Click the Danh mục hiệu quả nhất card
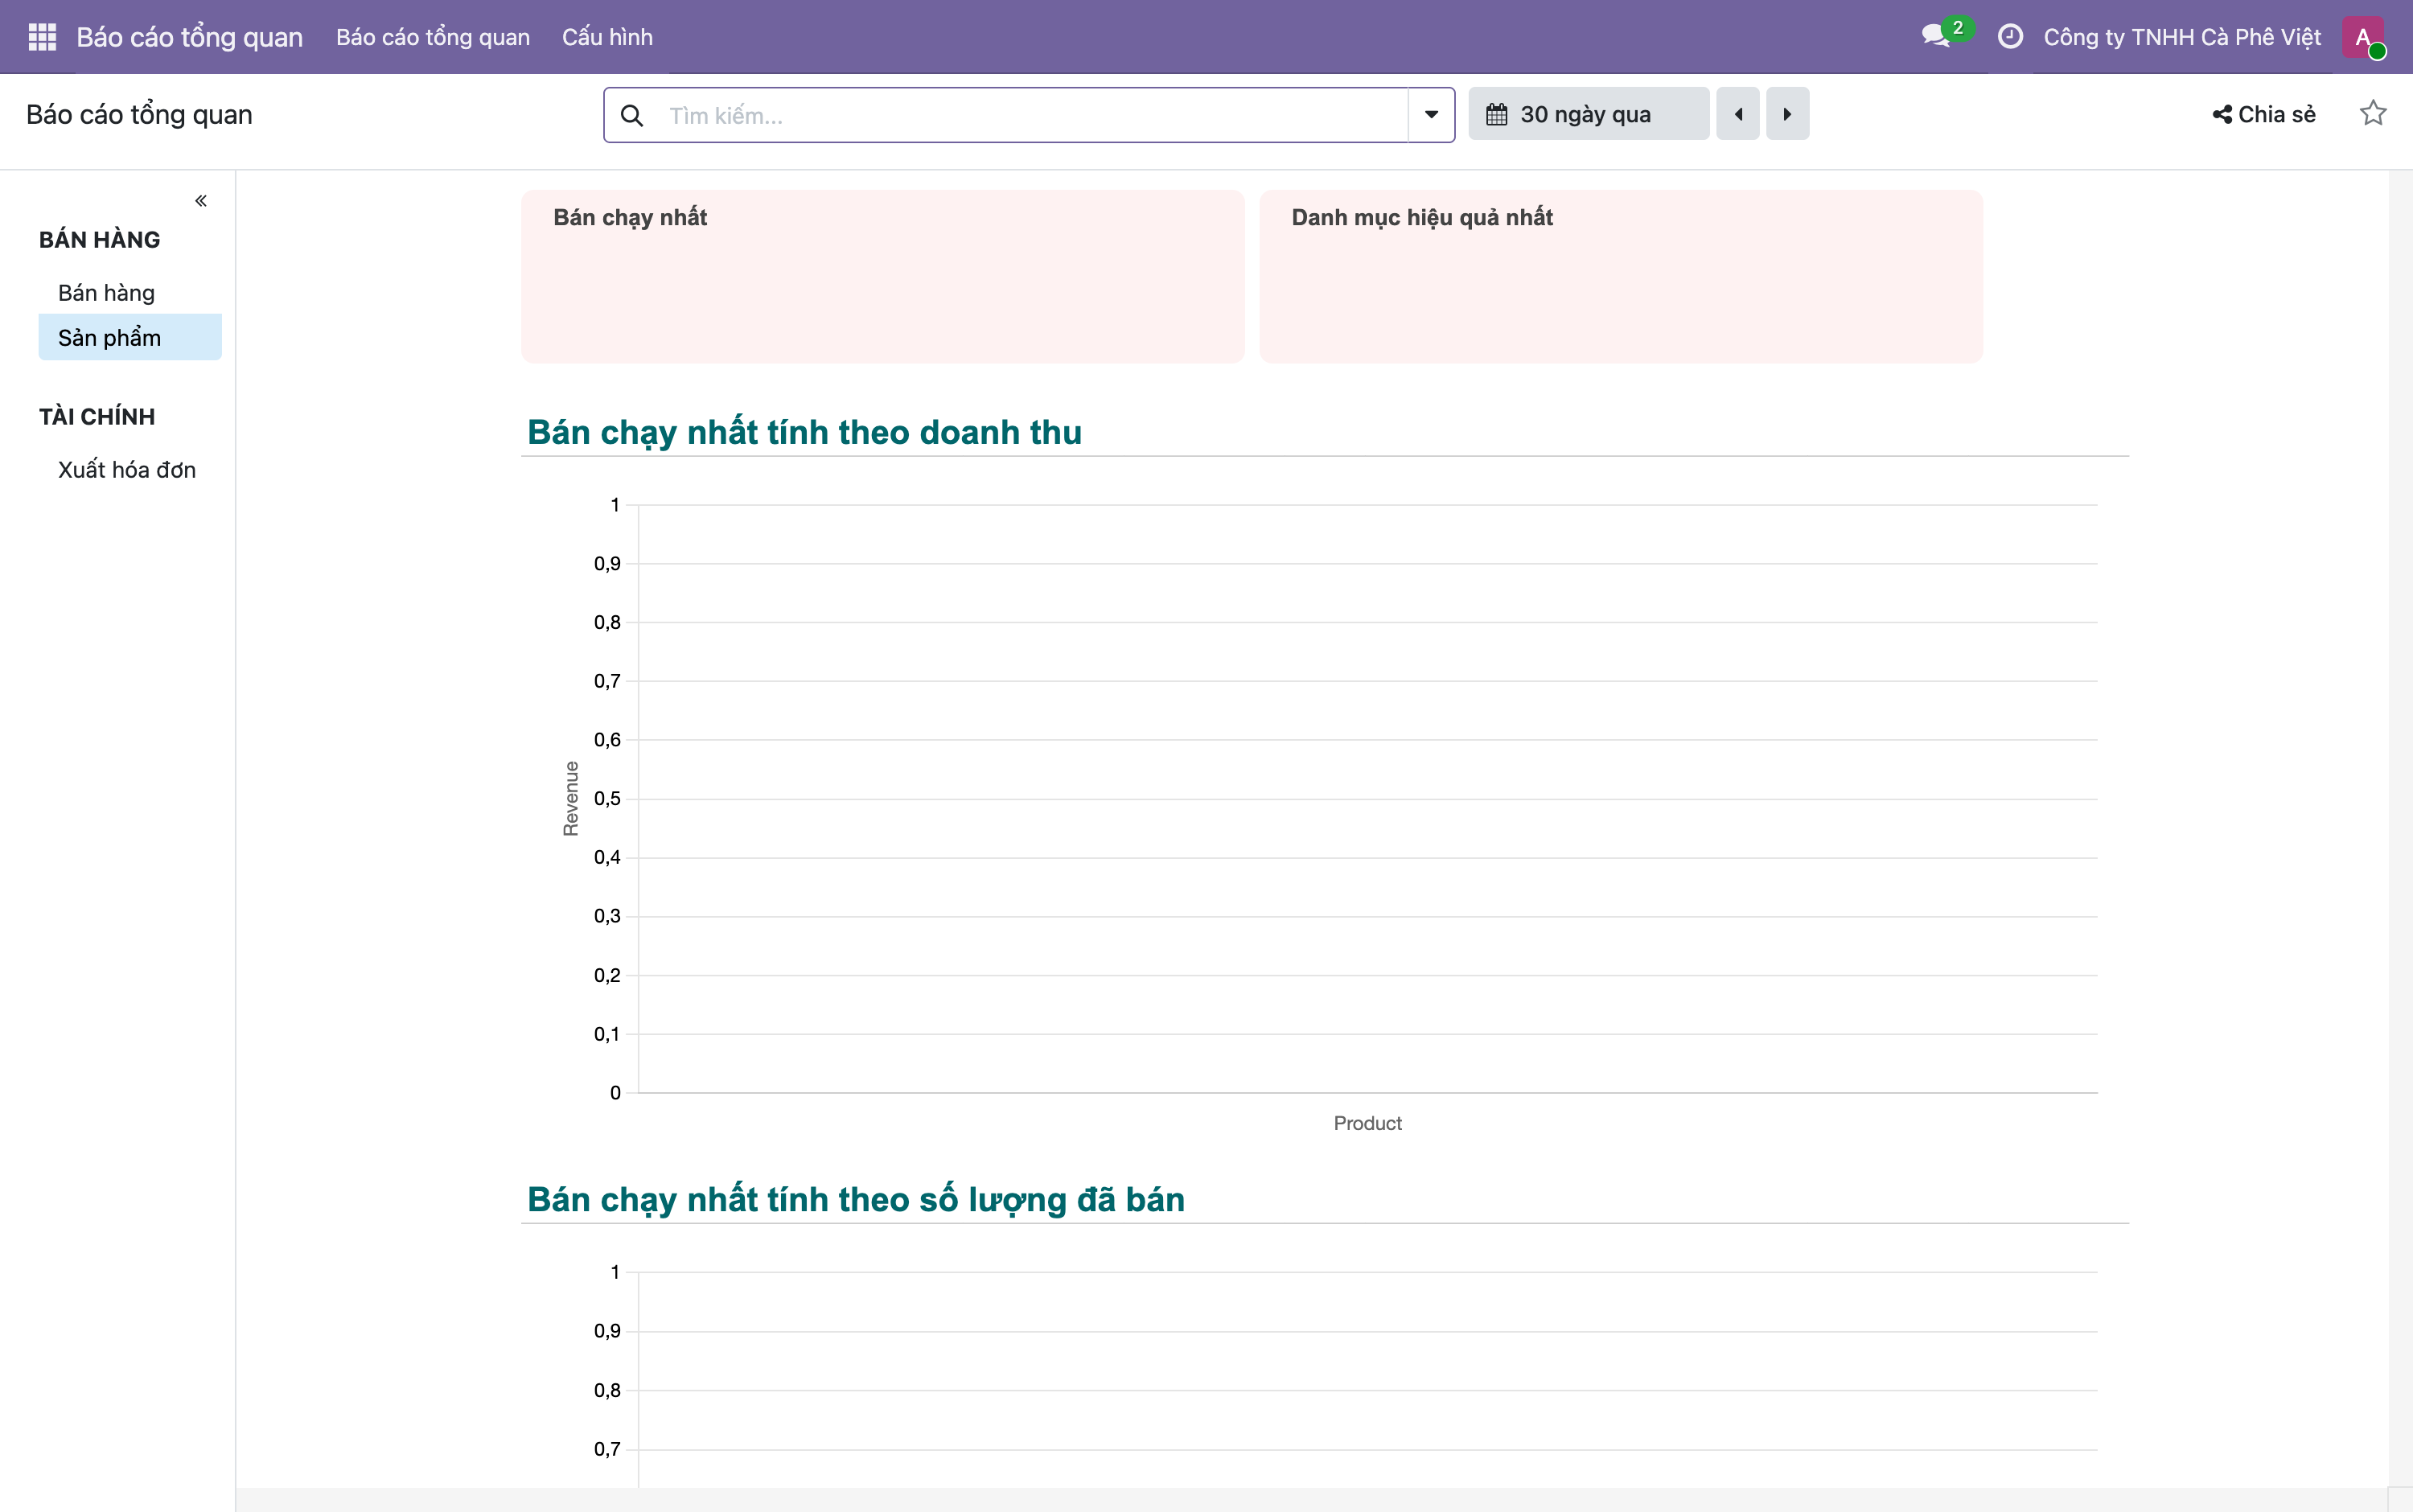Viewport: 2413px width, 1512px height. [x=1621, y=276]
